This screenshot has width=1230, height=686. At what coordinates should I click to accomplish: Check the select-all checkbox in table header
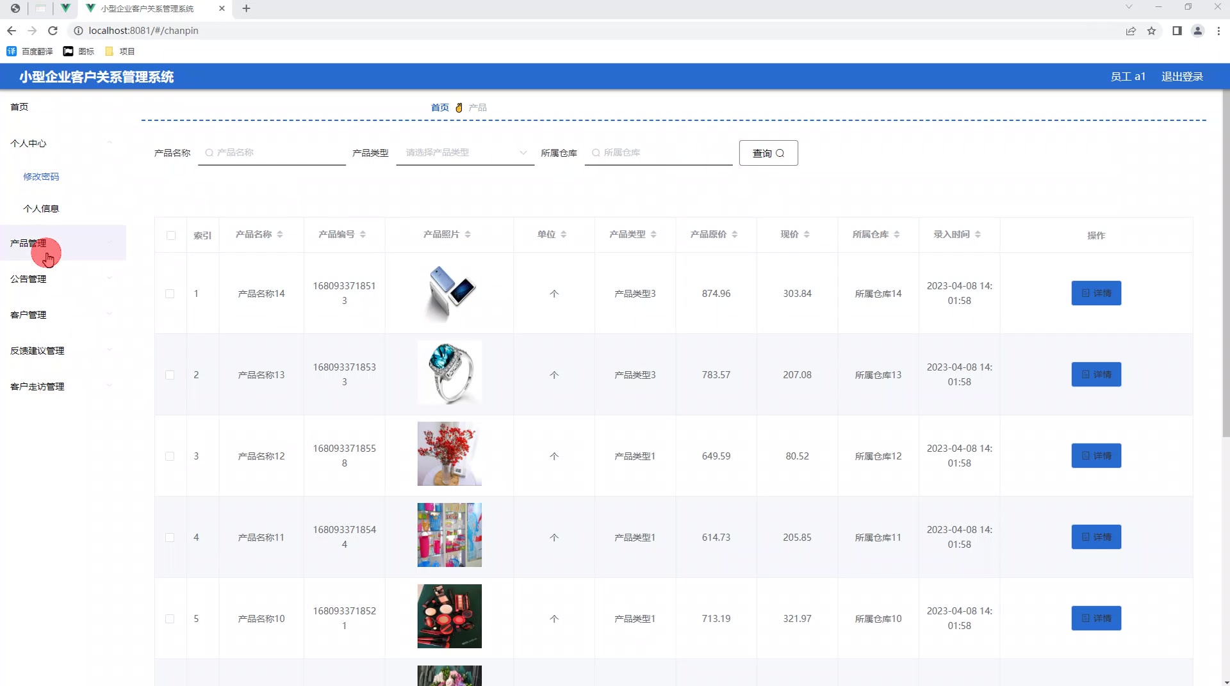coord(170,235)
